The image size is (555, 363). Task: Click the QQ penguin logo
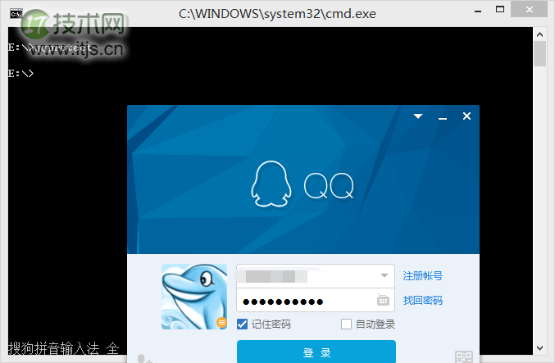[271, 184]
